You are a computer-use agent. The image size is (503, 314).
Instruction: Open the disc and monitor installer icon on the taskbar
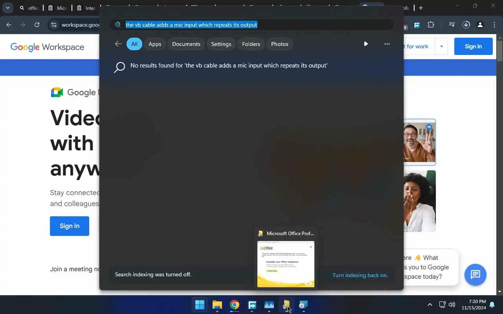point(303,305)
